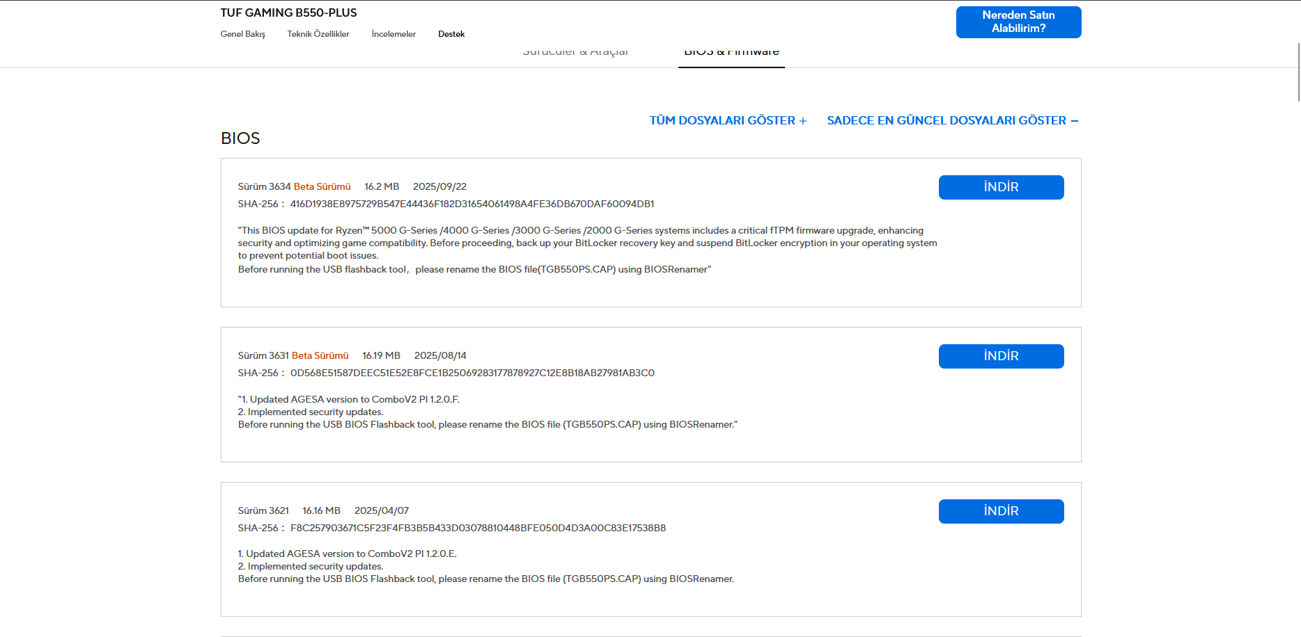Click the Beta Sürümü label for 3631
This screenshot has width=1301, height=637.
pyautogui.click(x=320, y=355)
